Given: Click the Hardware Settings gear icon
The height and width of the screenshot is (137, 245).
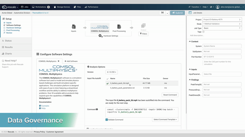Looking at the screenshot, I should [x=100, y=36].
